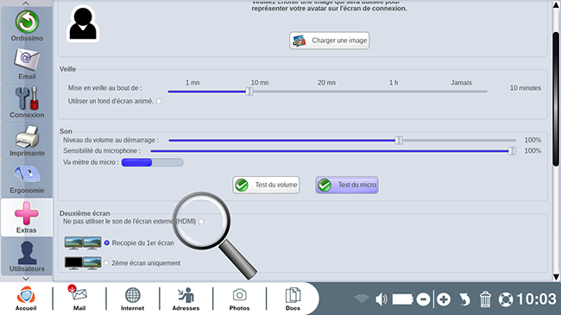
Task: Tick the HDMI external sound checkbox
Action: click(201, 222)
